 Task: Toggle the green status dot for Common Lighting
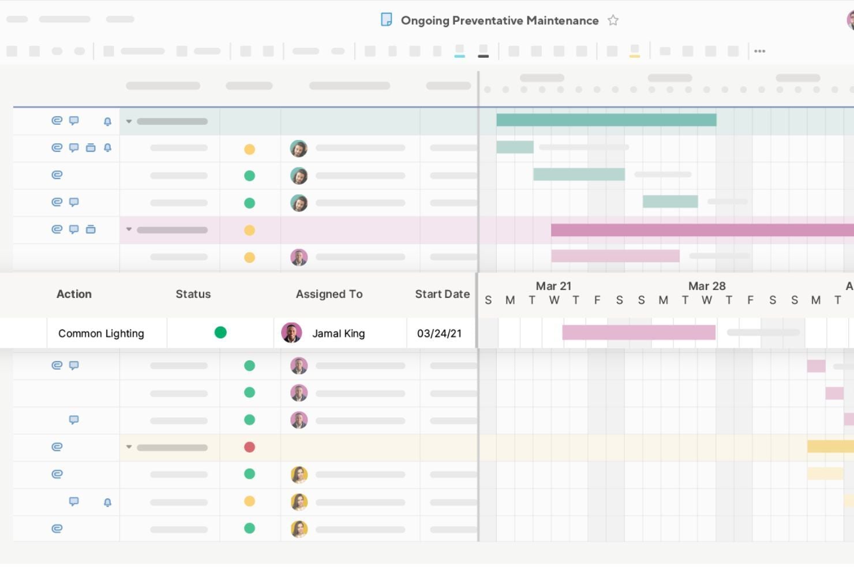pos(220,333)
